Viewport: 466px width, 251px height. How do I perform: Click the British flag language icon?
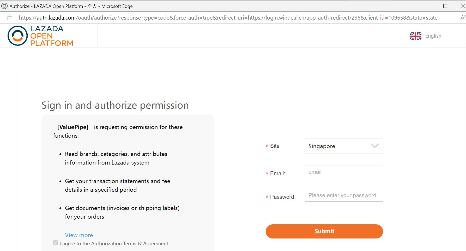[415, 36]
